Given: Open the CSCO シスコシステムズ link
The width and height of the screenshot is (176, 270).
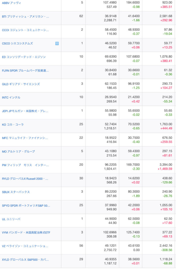Looking at the screenshot, I should pos(17,44).
